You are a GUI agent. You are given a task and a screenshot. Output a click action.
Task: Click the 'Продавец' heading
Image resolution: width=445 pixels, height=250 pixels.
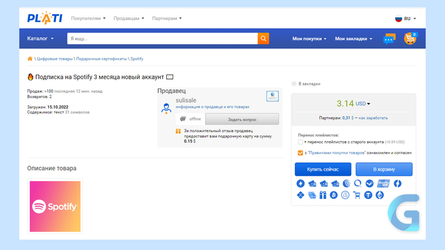pos(172,91)
